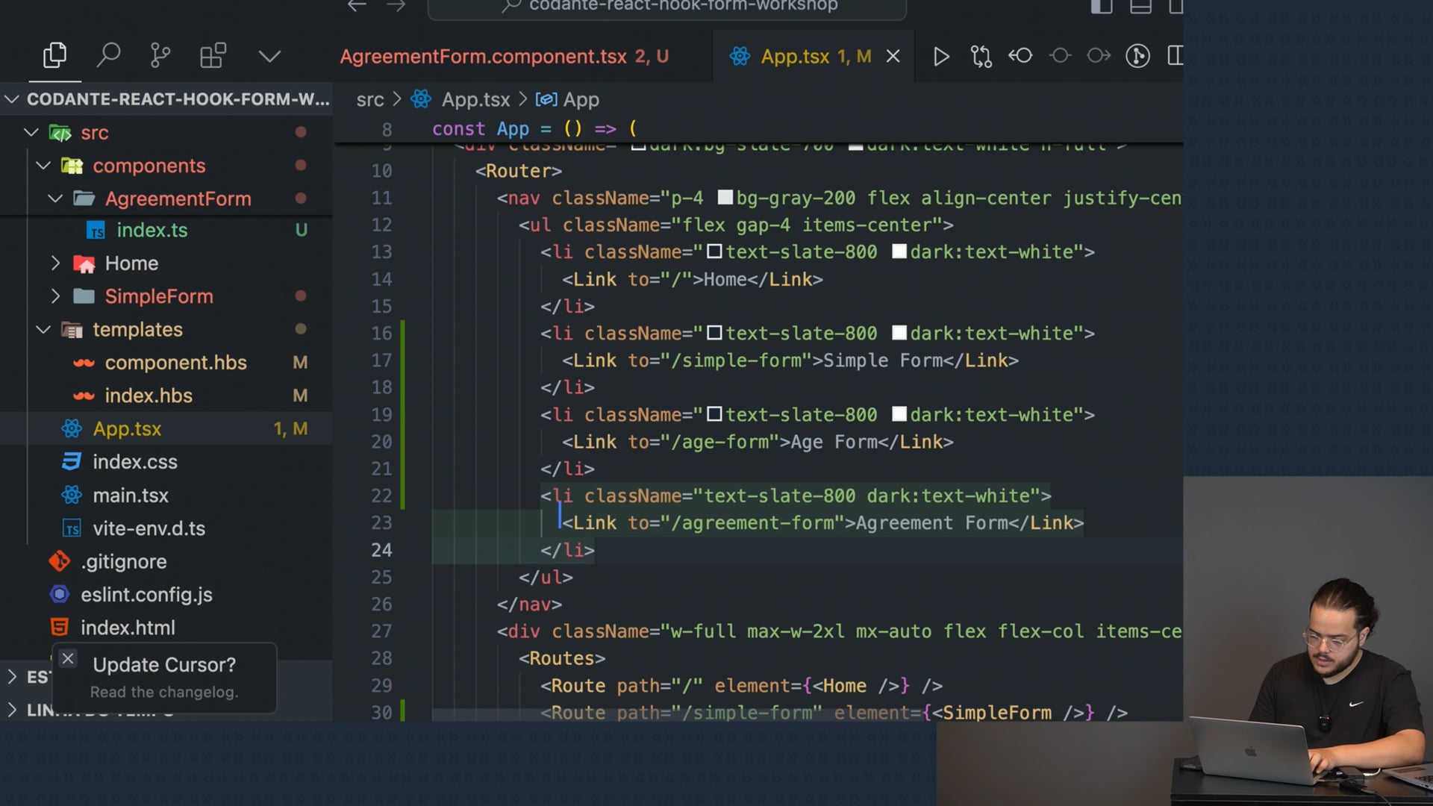Open the Source Control view icon
This screenshot has width=1433, height=806.
pyautogui.click(x=160, y=56)
